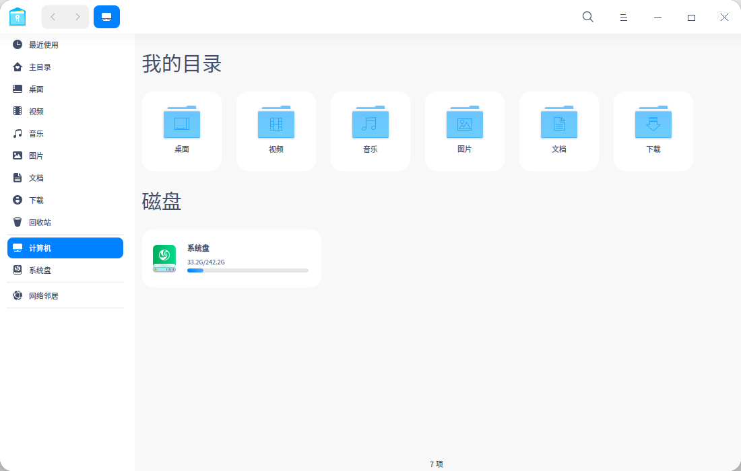The height and width of the screenshot is (471, 741).
Task: Open the 下载 folder card
Action: click(x=653, y=131)
